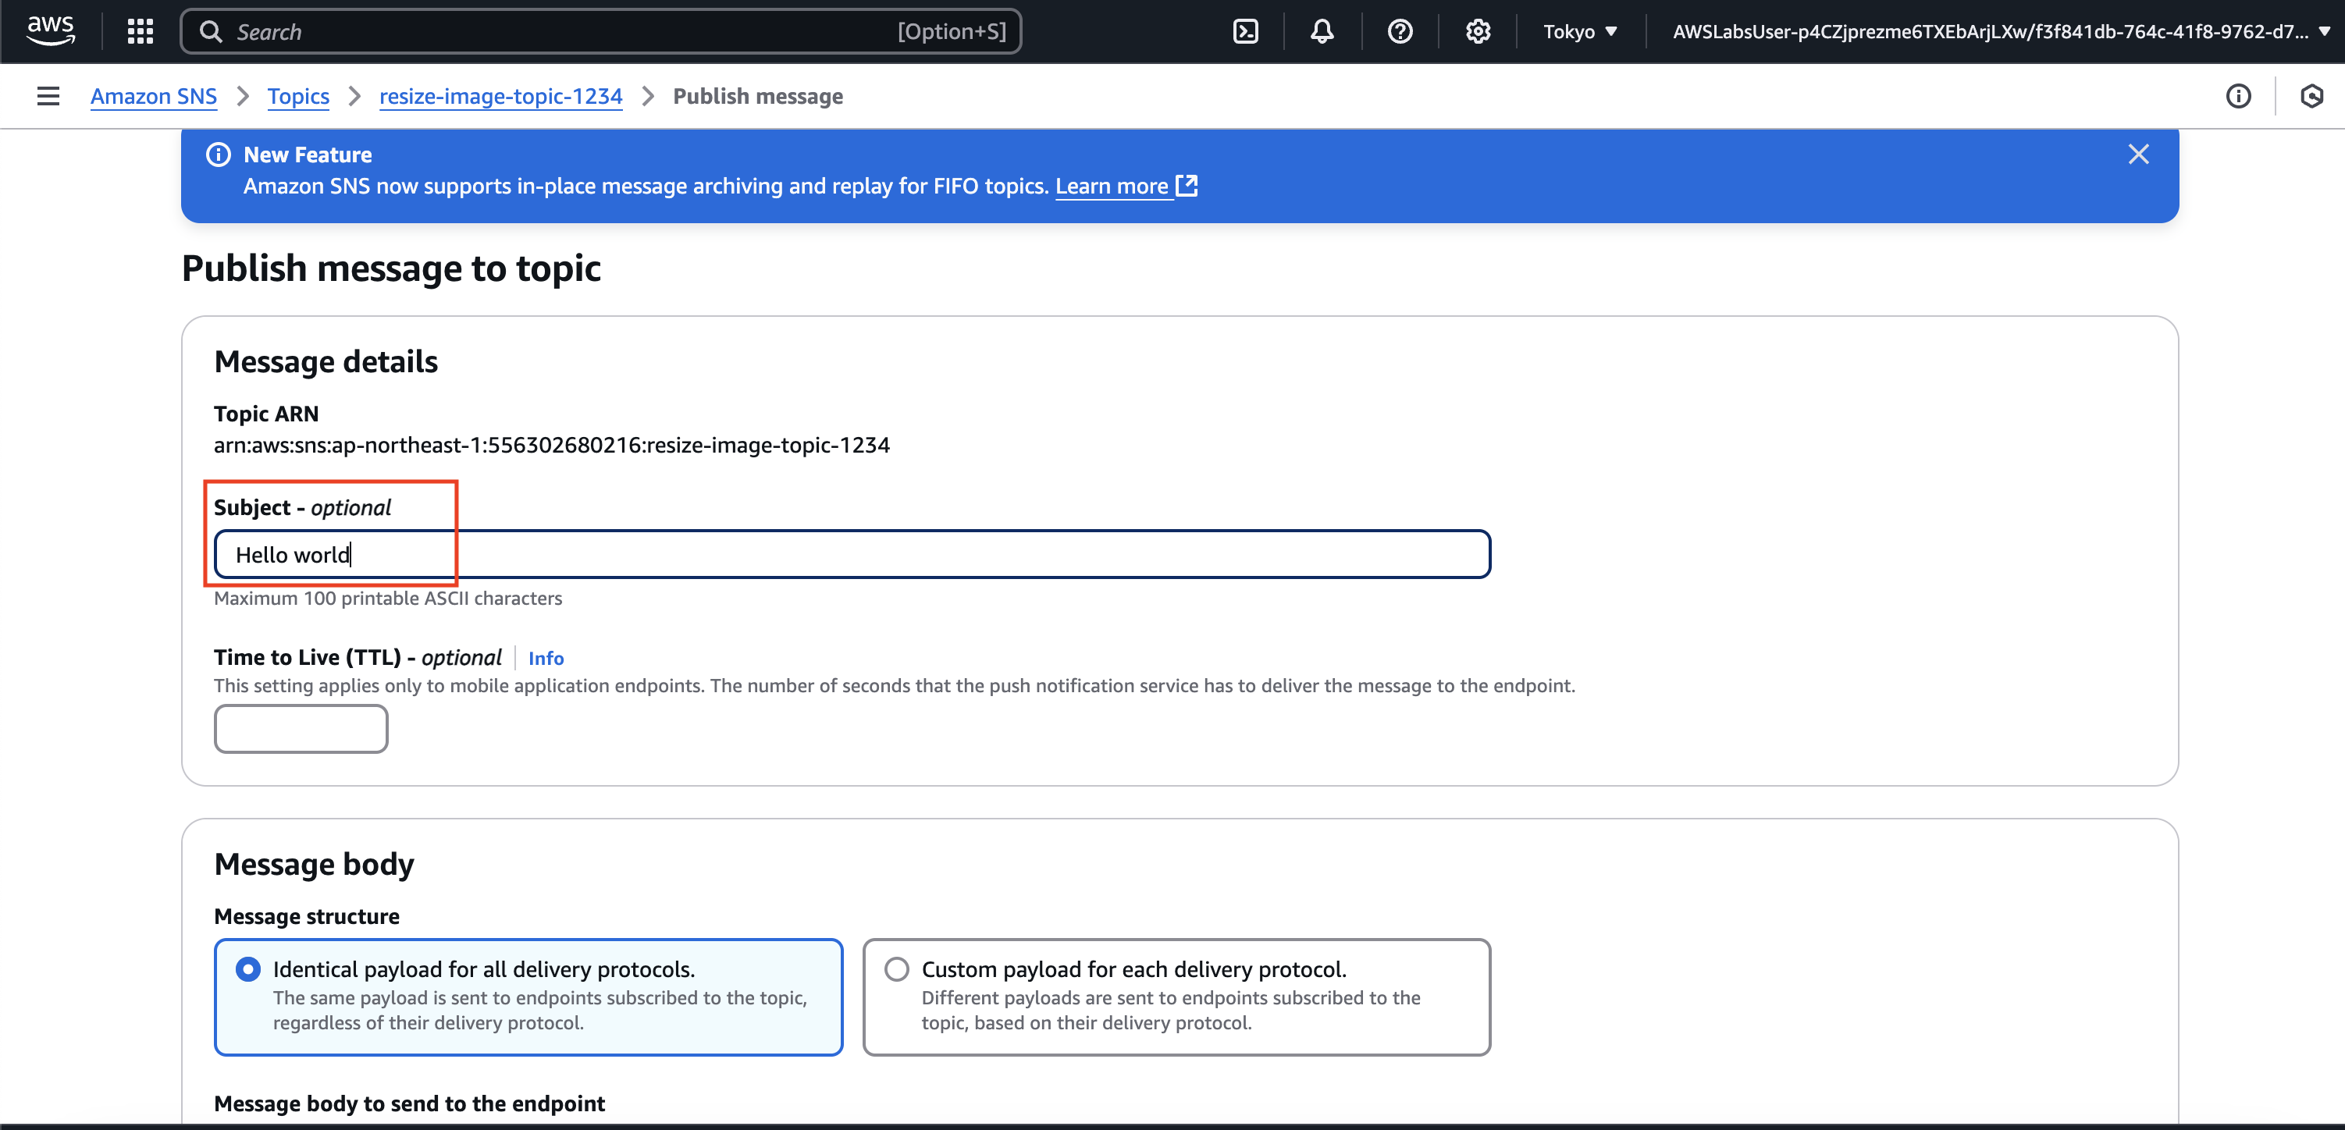Select Custom payload for each delivery protocol
This screenshot has width=2345, height=1130.
tap(895, 969)
